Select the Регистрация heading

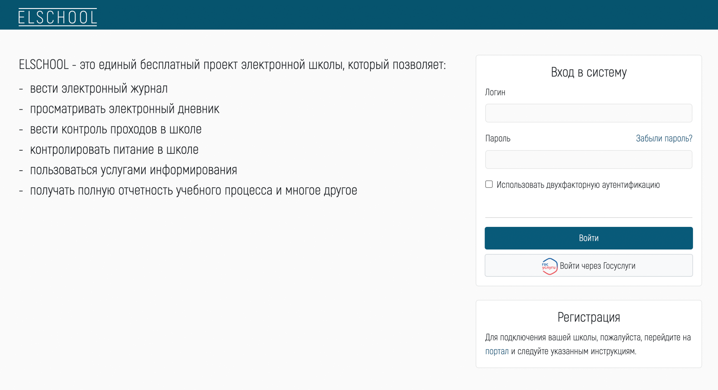coord(589,317)
